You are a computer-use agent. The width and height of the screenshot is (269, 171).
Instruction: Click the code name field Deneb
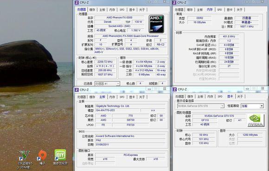click(108, 22)
